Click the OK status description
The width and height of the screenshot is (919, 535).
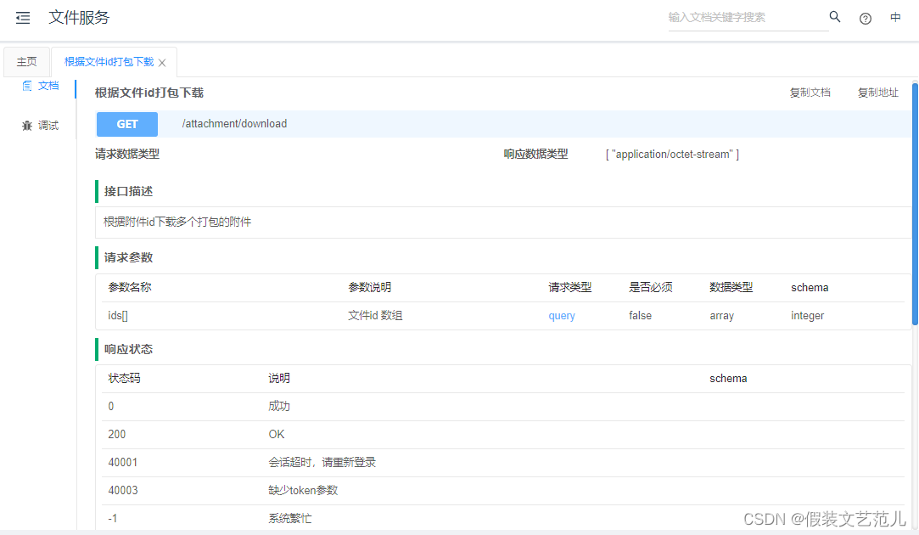276,434
